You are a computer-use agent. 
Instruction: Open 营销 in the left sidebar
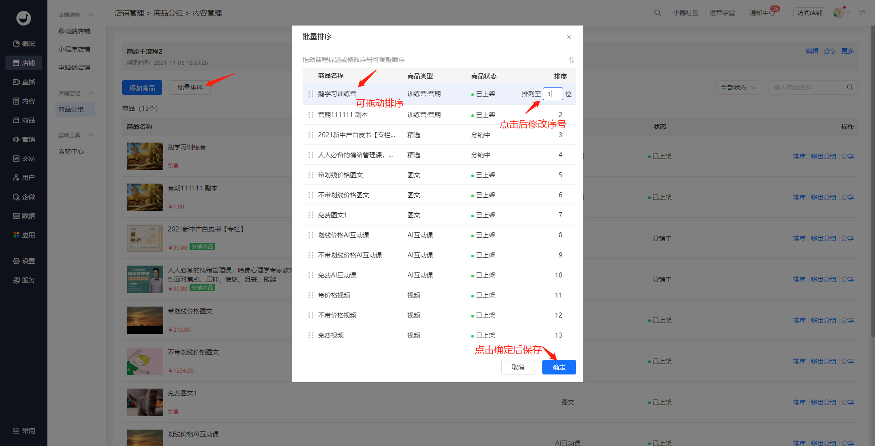point(24,139)
